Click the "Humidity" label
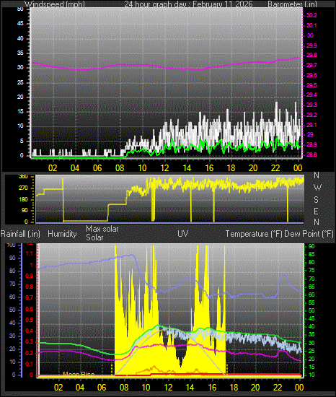 62,234
